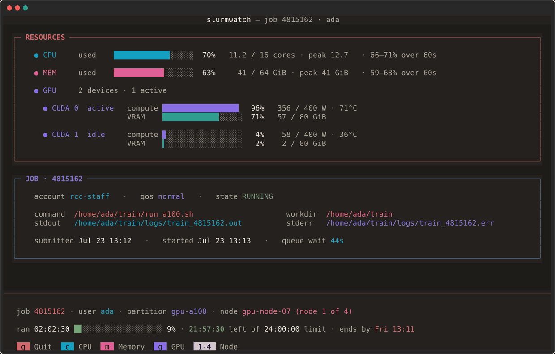This screenshot has width=555, height=354.
Task: Click the queue wait value 44s
Action: click(x=337, y=241)
